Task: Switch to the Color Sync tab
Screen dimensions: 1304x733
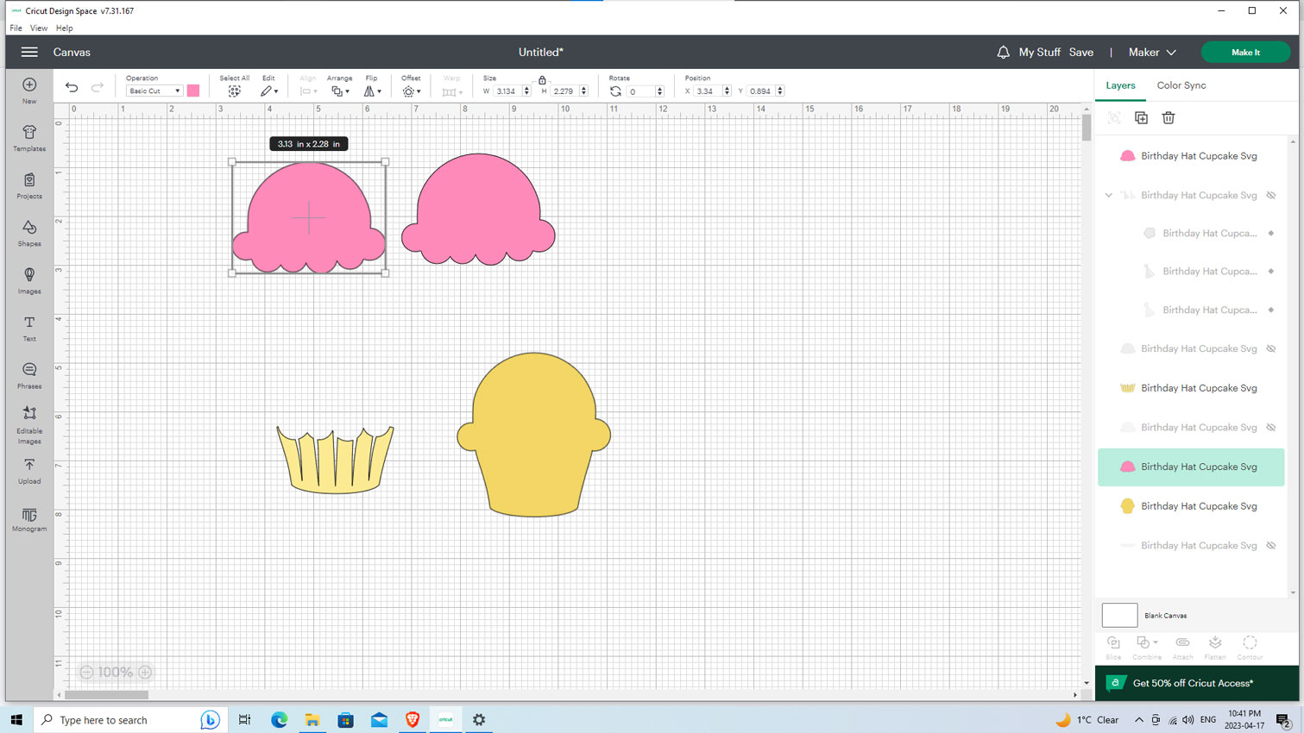Action: point(1181,85)
